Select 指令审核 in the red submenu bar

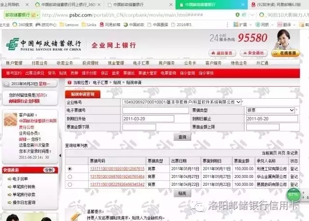(206, 73)
